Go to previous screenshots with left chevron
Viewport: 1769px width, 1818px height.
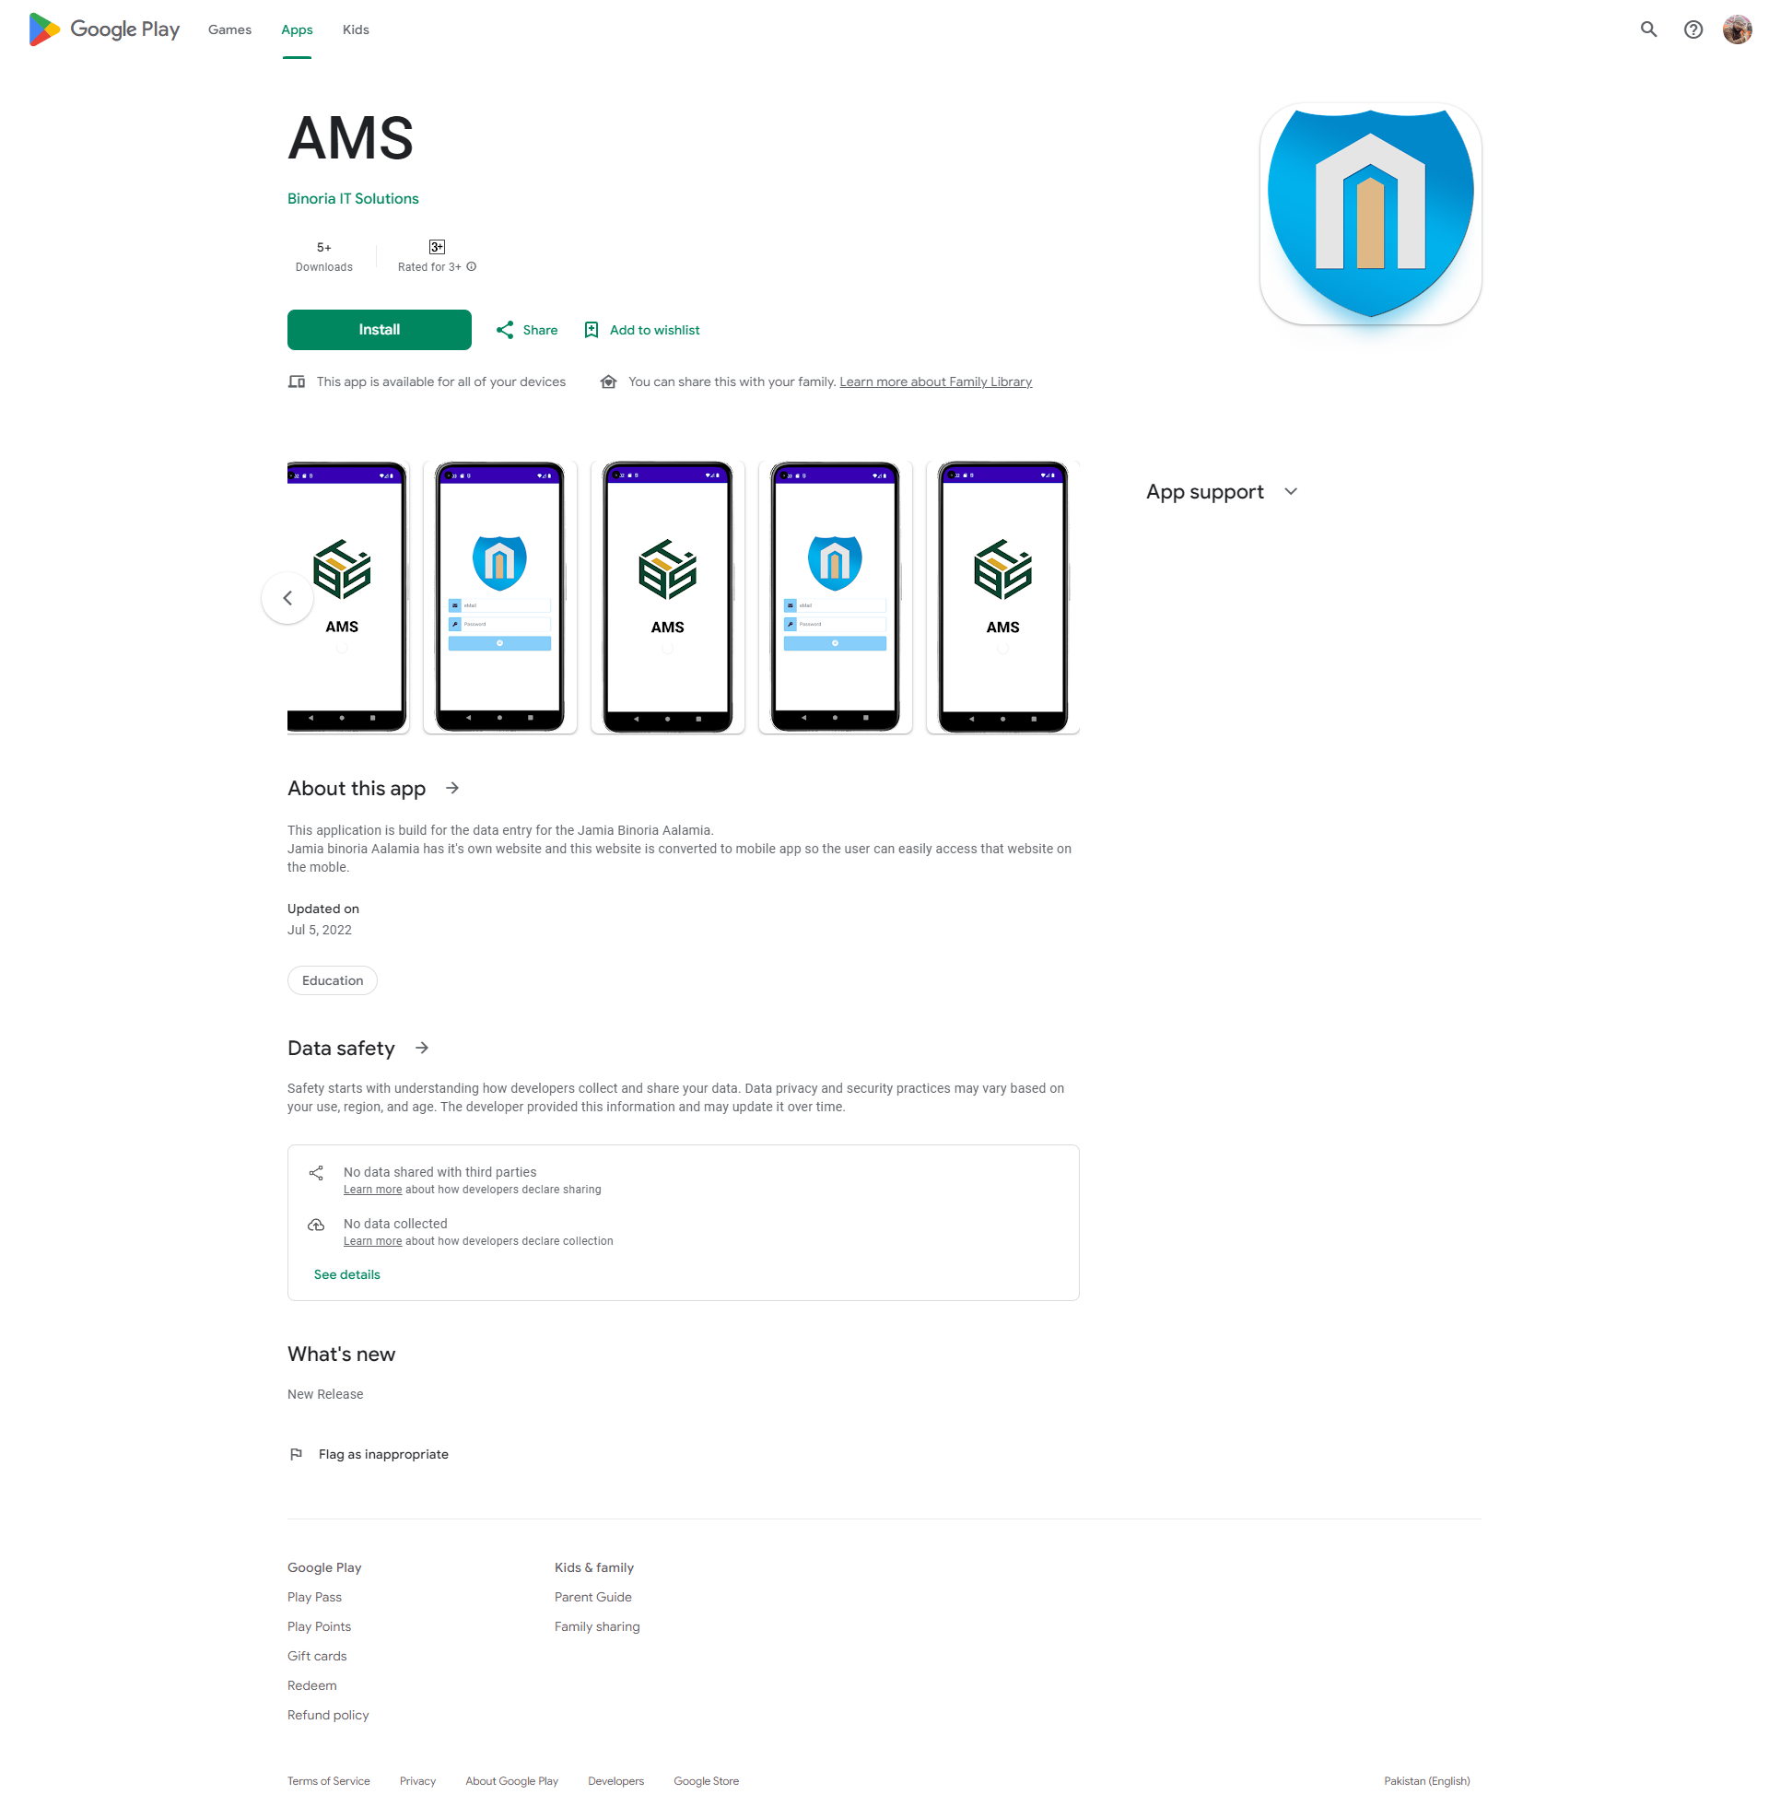[x=288, y=597]
